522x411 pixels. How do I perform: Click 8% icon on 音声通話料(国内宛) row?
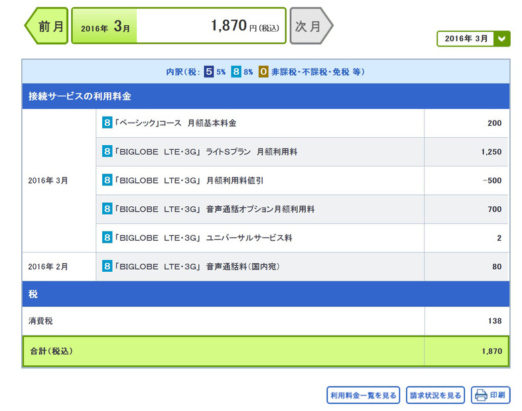(107, 266)
